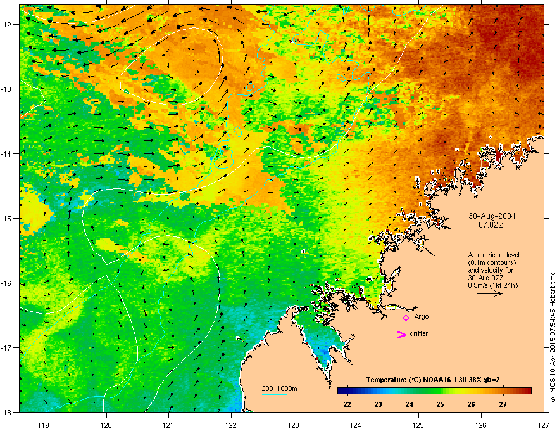This screenshot has height=431, width=557.
Task: Click the 'Temperature (°C) NOAA16_L3U 38% ql>=2' title
Action: [x=433, y=380]
